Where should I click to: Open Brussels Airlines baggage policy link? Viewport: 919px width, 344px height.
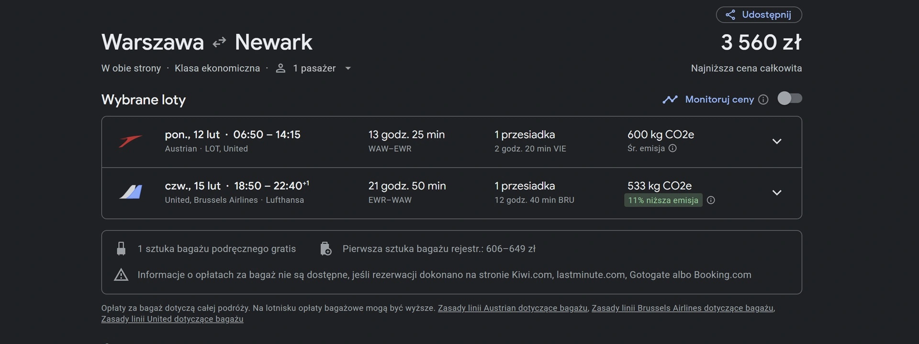pyautogui.click(x=683, y=308)
